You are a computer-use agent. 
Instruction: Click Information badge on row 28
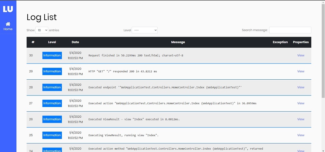pos(52,87)
